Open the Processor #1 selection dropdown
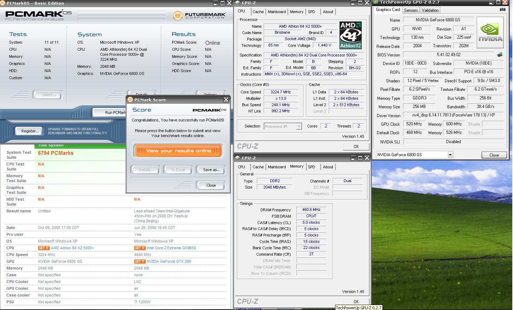The image size is (513, 310). tap(299, 126)
